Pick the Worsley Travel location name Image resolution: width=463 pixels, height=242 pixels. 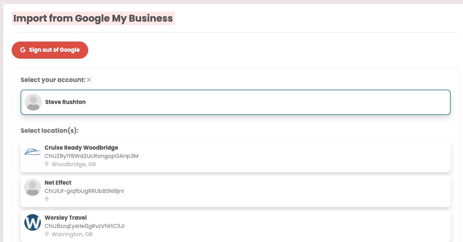[x=66, y=218]
